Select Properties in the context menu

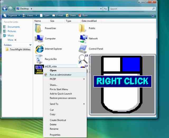[x=55, y=135]
